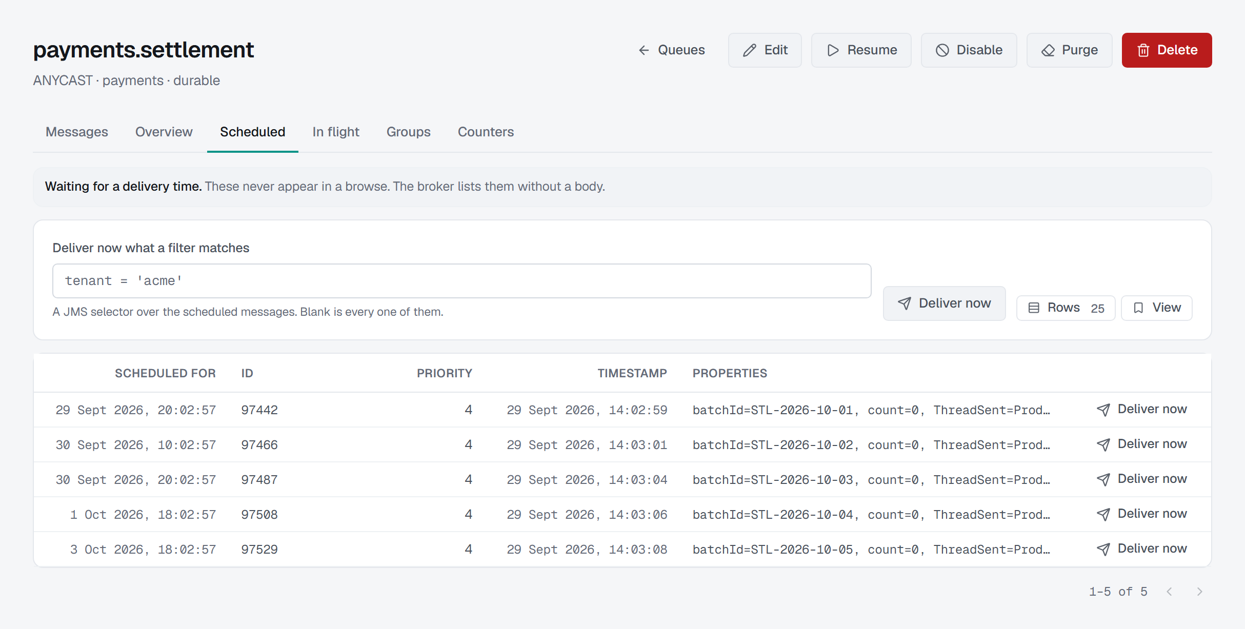Click send icon for message 97442
The height and width of the screenshot is (629, 1245).
pyautogui.click(x=1103, y=410)
